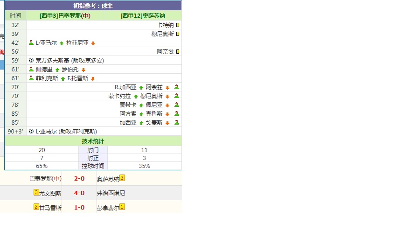Image resolution: width=403 pixels, height=252 pixels.
Task: Click the yellow card count badge beside 尤文图斯
Action: pyautogui.click(x=36, y=192)
